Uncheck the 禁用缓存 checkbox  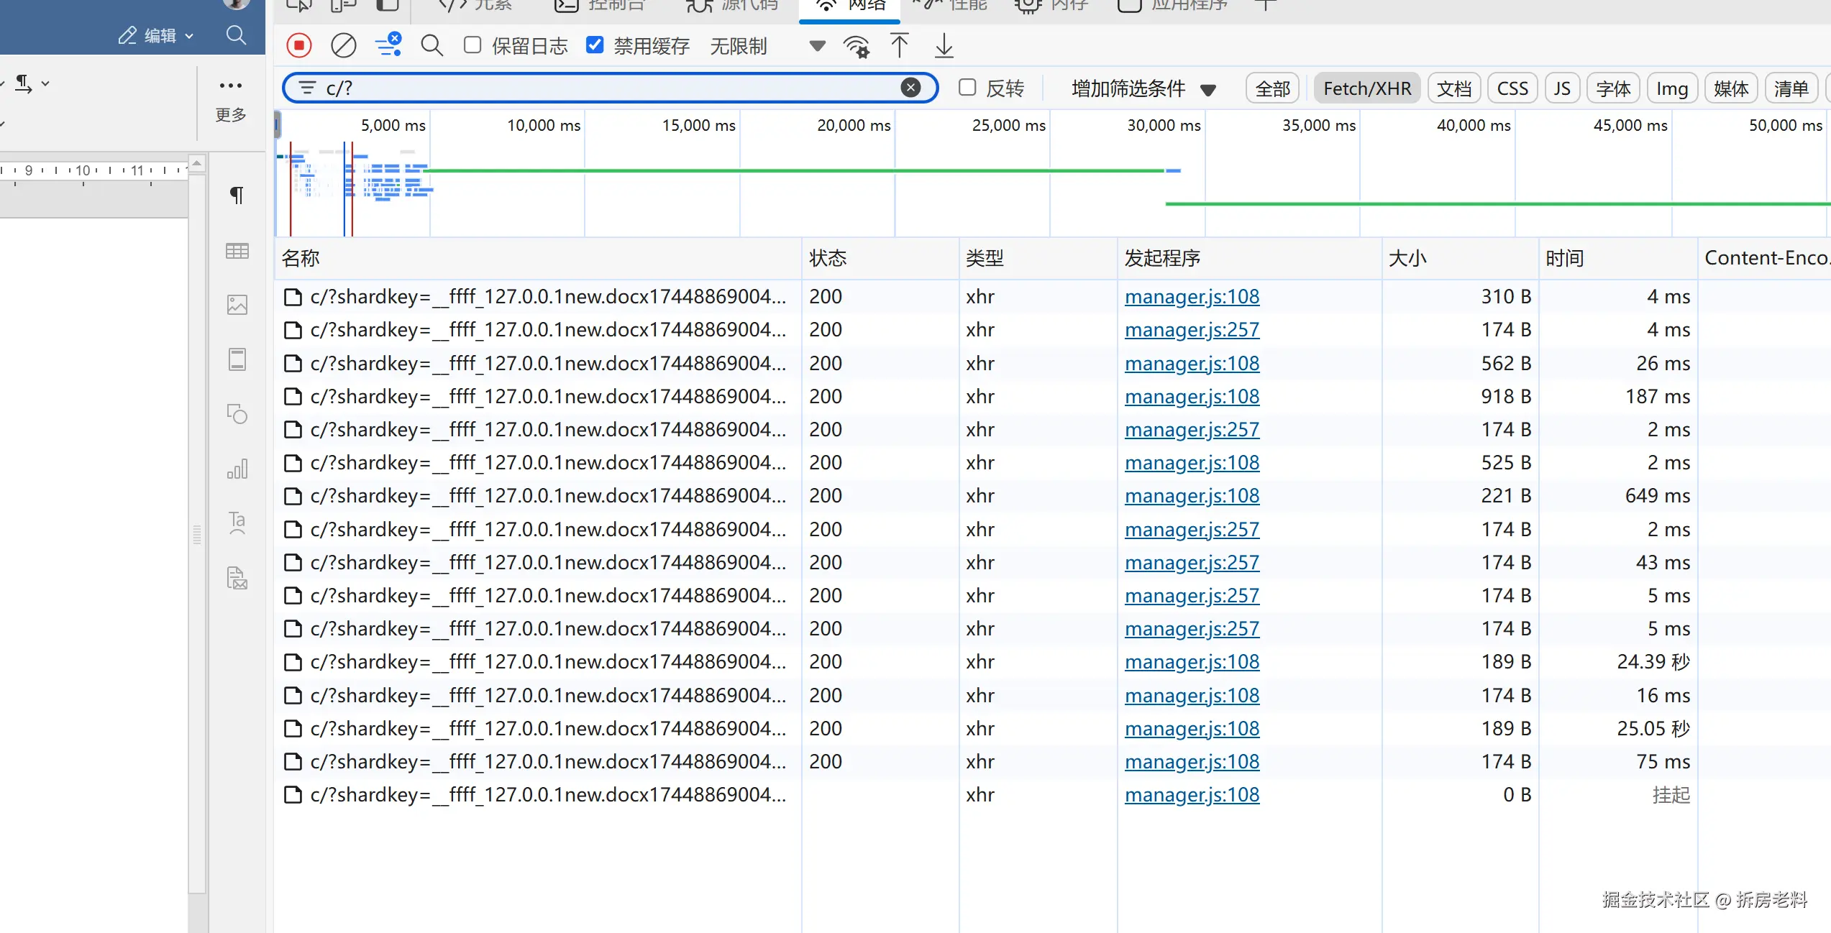point(595,45)
